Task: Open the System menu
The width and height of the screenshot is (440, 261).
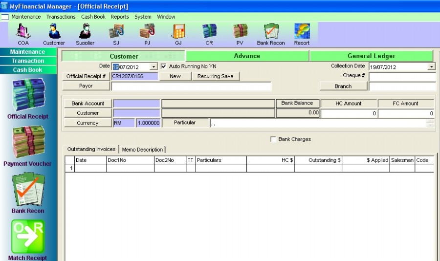Action: tap(143, 17)
